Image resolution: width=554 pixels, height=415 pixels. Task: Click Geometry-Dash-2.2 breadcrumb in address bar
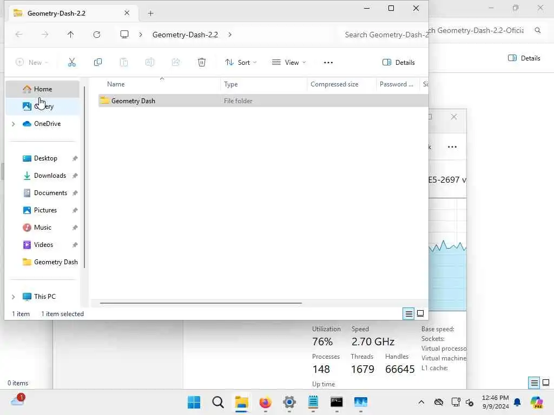pyautogui.click(x=185, y=35)
